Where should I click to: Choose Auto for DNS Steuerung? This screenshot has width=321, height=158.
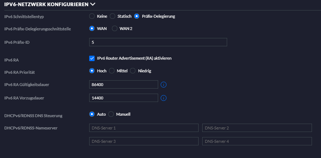[92, 114]
